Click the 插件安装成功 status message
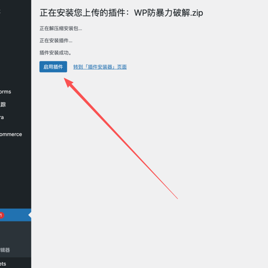 pyautogui.click(x=56, y=53)
